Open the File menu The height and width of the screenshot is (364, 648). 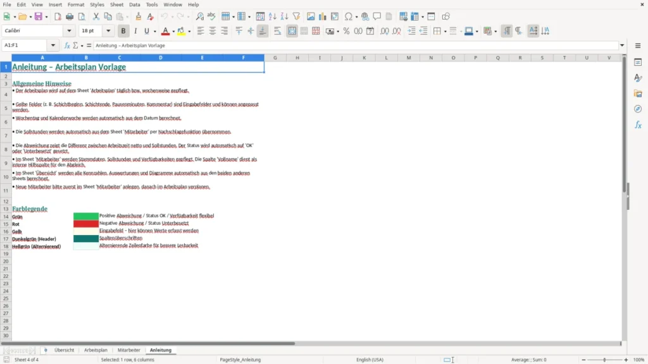7,4
